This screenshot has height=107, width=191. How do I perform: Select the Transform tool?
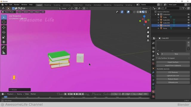tap(4, 42)
